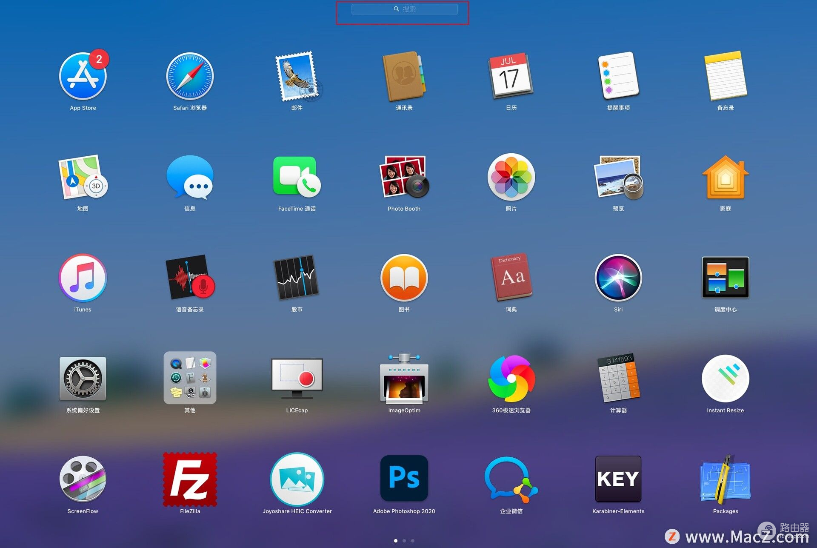Image resolution: width=817 pixels, height=548 pixels.
Task: Open iTunes
Action: pyautogui.click(x=83, y=278)
